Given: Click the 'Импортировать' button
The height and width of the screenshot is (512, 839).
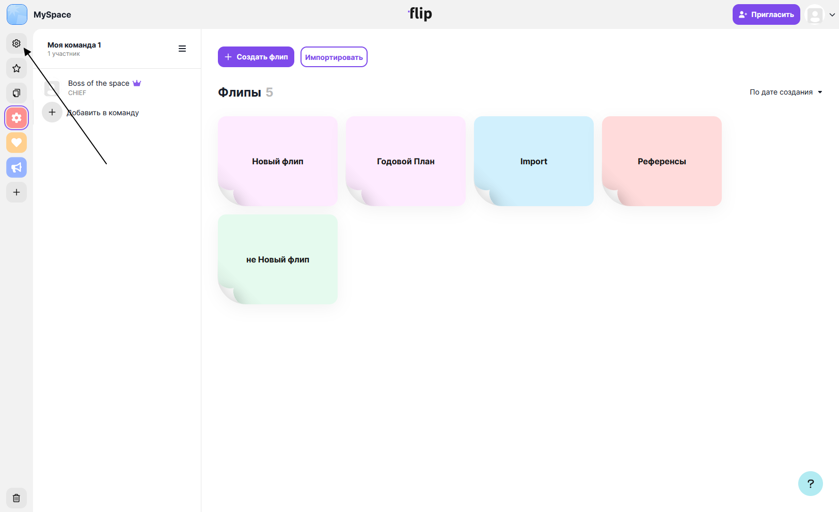Looking at the screenshot, I should pos(334,57).
